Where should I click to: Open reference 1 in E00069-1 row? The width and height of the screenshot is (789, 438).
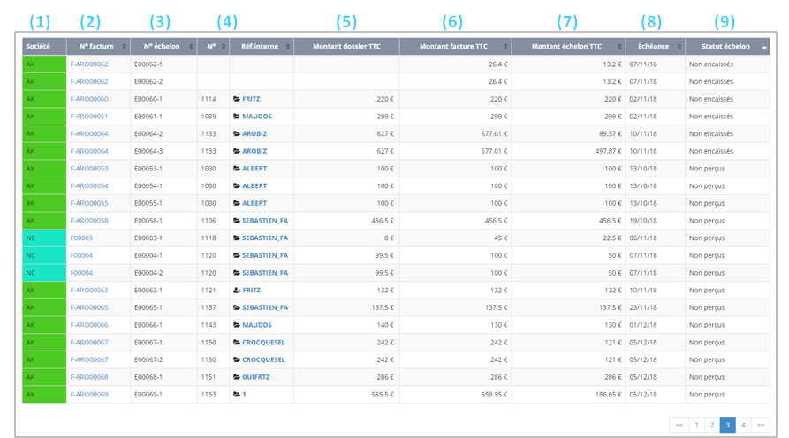coord(244,394)
